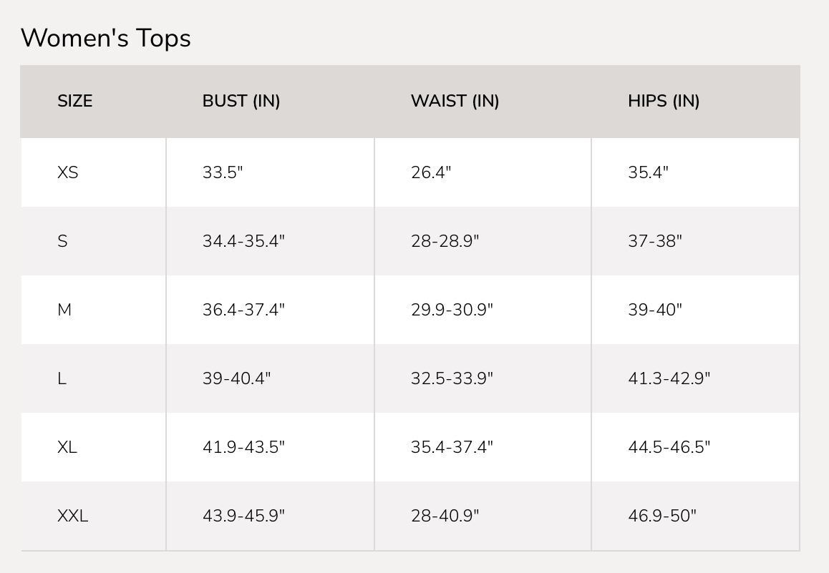
Task: Click the XL size row label
Action: (67, 447)
